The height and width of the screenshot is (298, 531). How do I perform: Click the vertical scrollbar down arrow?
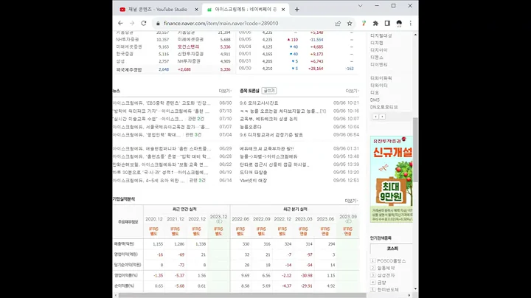(415, 289)
